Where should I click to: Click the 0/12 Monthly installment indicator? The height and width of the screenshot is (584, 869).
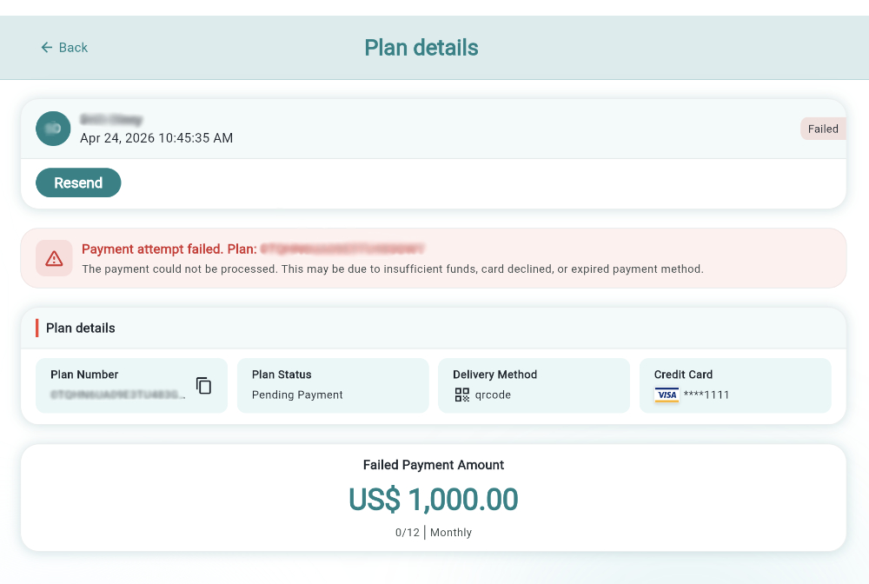(433, 532)
